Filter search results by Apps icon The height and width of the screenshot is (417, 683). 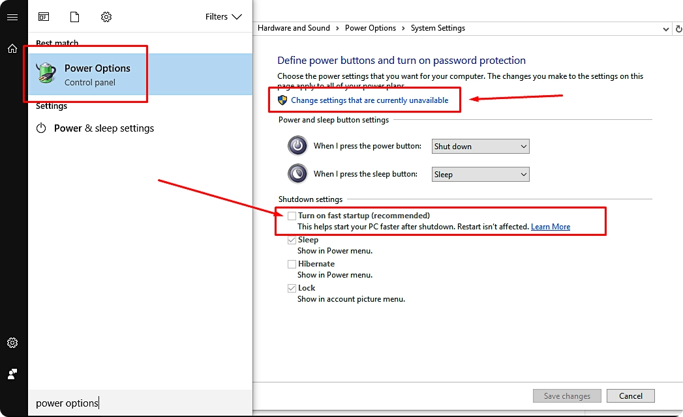(x=43, y=17)
